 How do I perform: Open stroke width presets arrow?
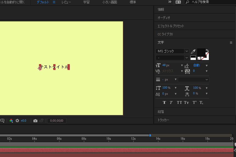176,79
